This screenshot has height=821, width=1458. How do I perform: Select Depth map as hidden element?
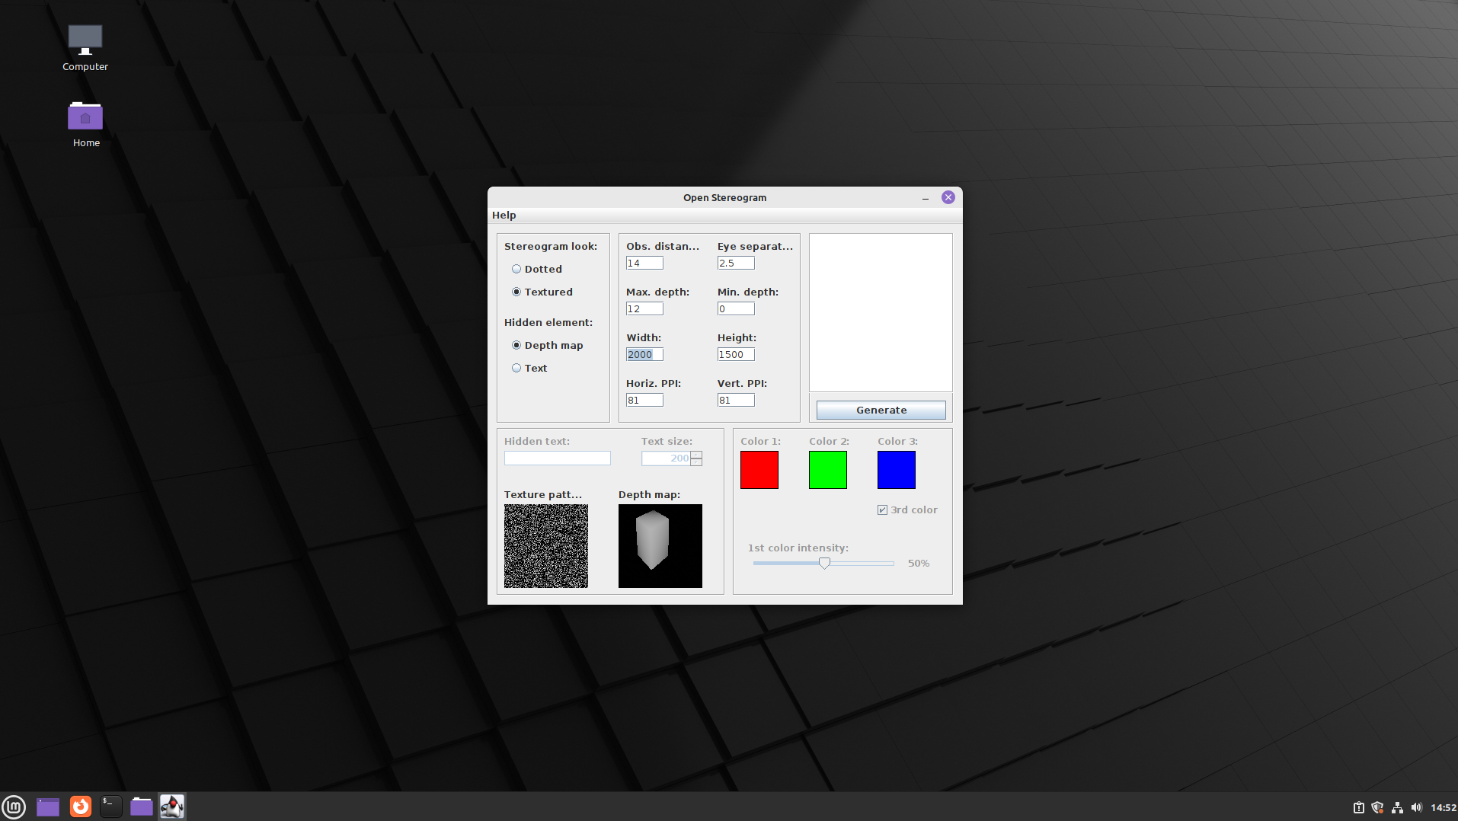(516, 345)
